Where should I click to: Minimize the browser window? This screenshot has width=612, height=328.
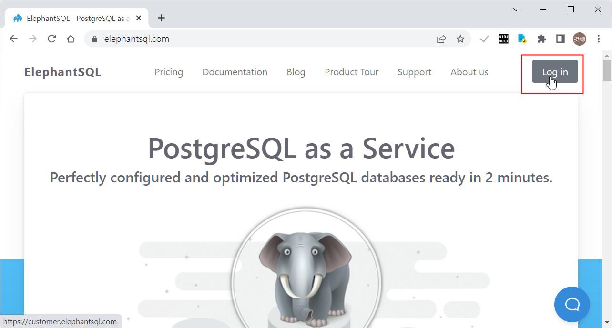544,9
